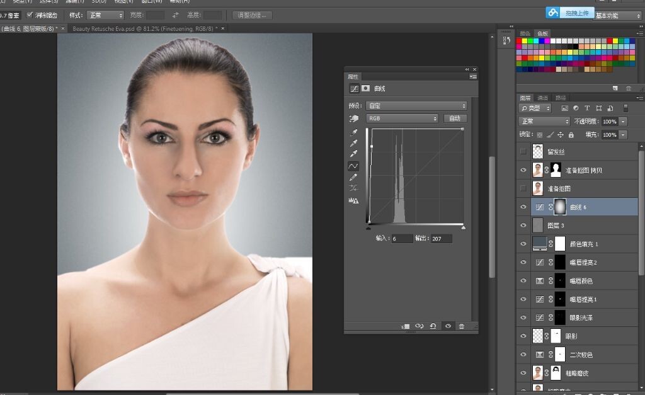This screenshot has height=395, width=645.
Task: Click the 输出 output value field
Action: tap(441, 239)
